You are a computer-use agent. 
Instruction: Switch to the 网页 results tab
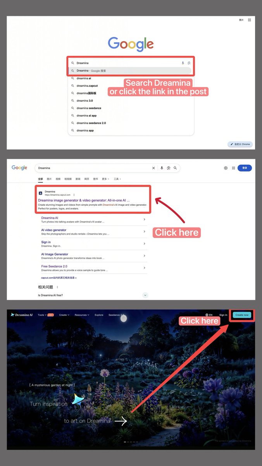click(x=86, y=179)
